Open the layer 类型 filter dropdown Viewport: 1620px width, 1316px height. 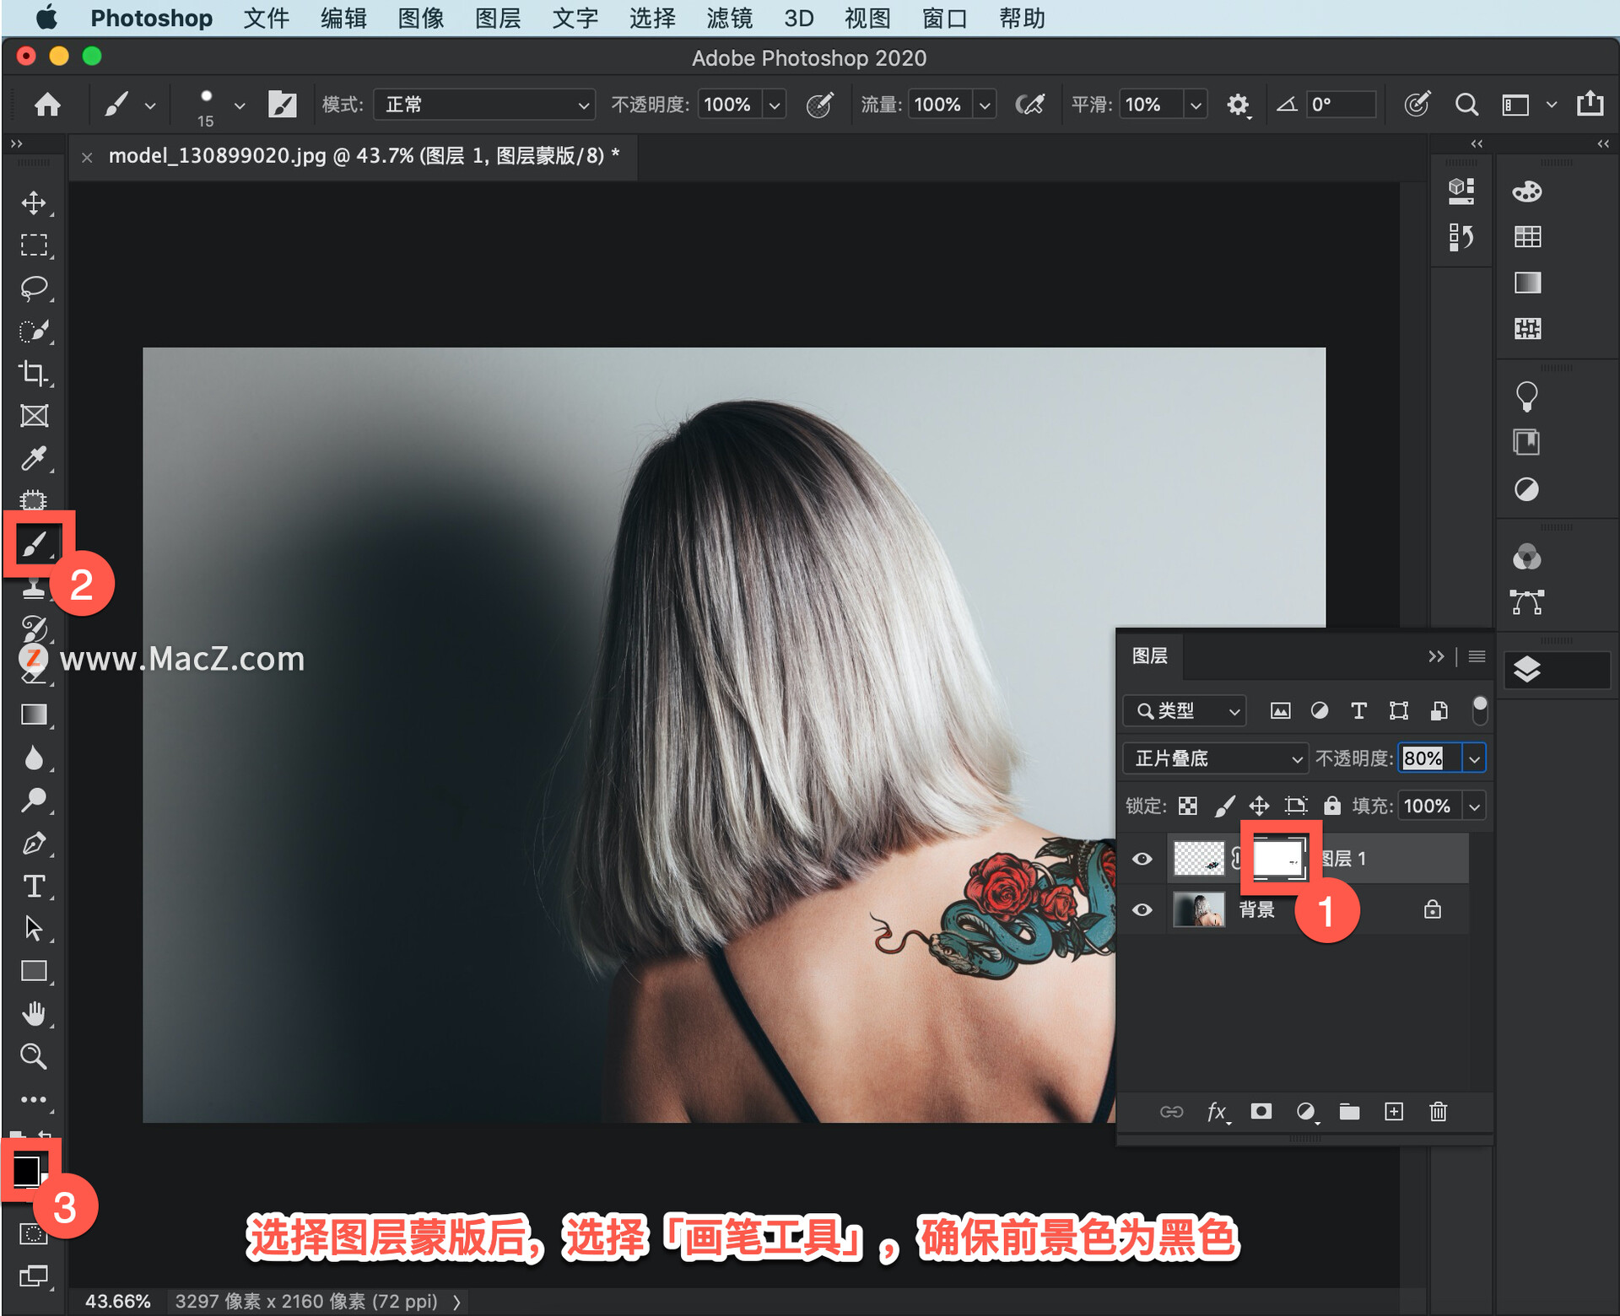click(x=1185, y=711)
